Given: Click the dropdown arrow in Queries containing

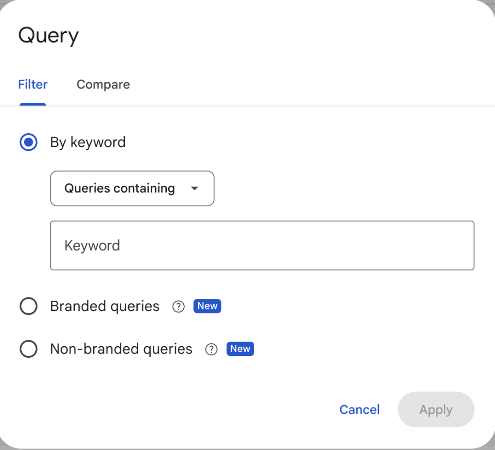Looking at the screenshot, I should pos(194,188).
